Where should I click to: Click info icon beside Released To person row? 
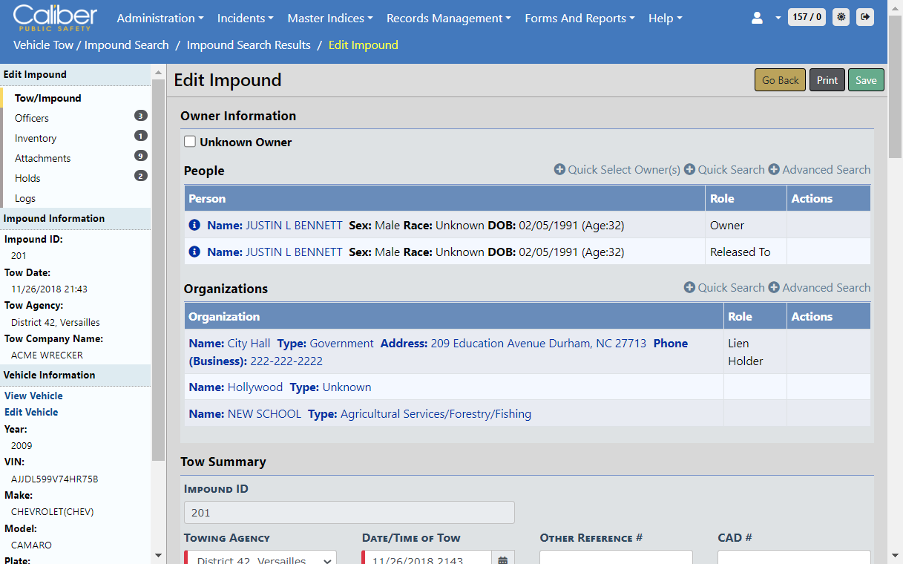[x=194, y=252]
